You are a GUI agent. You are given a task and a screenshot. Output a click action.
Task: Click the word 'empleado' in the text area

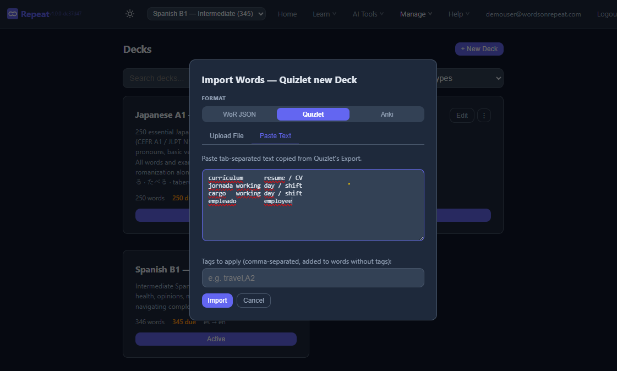click(x=222, y=201)
